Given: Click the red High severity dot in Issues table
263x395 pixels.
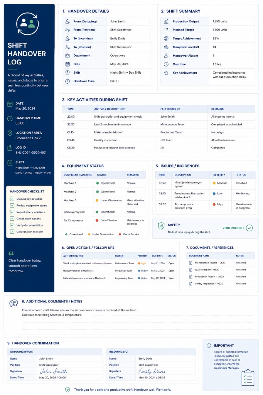Looking at the screenshot, I should tap(214, 204).
